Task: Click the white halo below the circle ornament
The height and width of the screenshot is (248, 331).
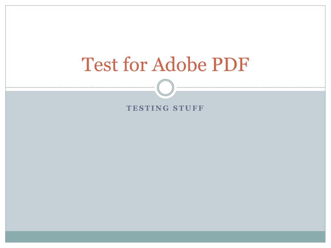Action: pyautogui.click(x=165, y=97)
